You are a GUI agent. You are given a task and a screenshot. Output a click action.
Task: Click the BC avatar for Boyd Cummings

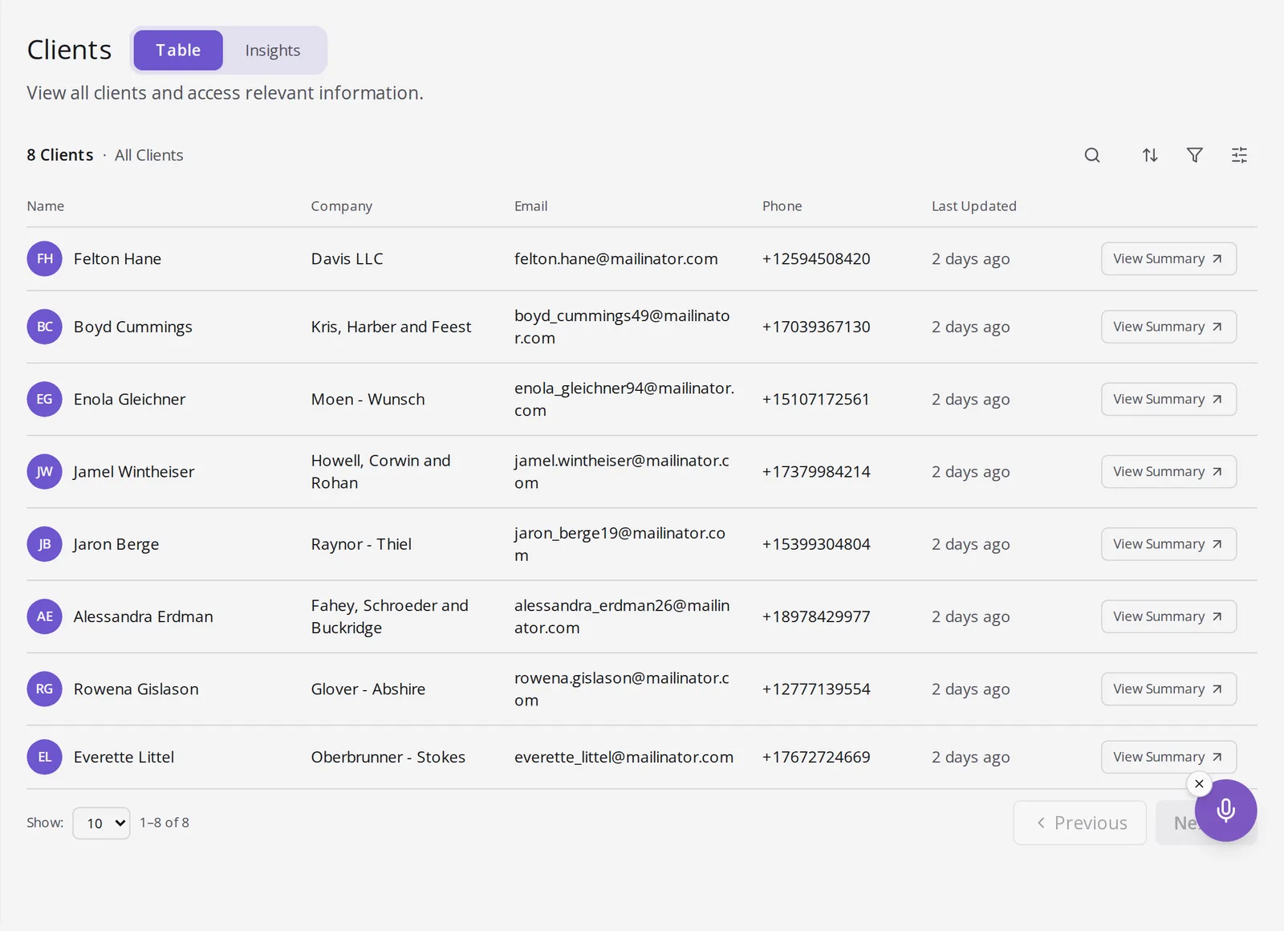coord(44,327)
